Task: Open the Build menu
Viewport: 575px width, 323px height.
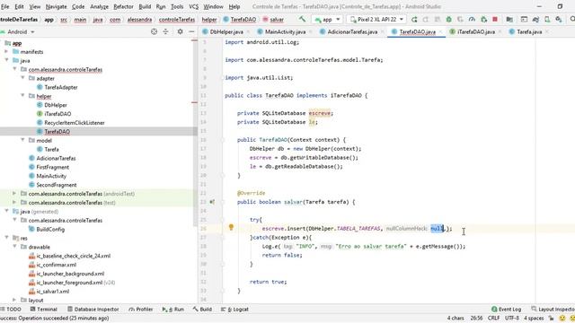Action: coord(145,6)
